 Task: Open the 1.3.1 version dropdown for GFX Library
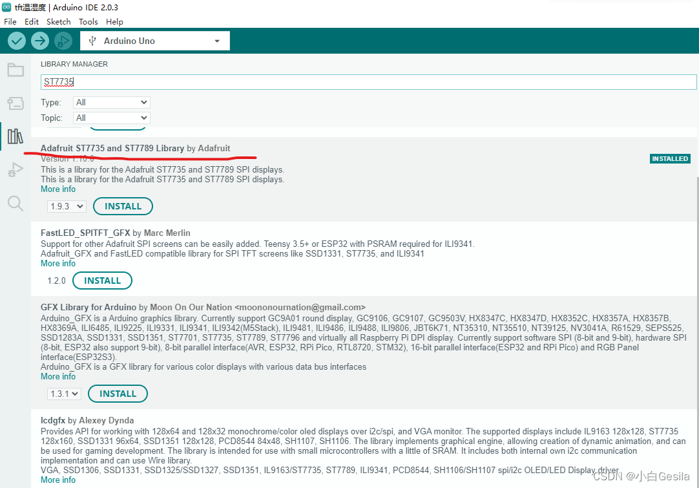click(64, 394)
